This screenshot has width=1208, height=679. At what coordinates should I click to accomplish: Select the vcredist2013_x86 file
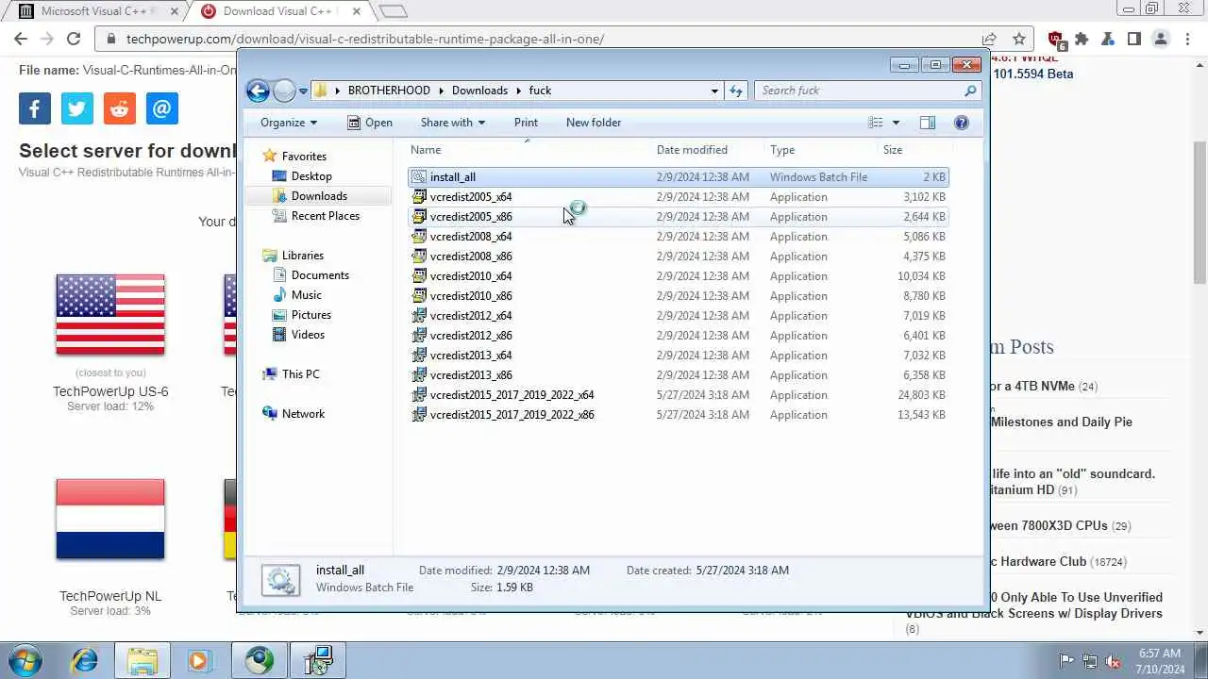point(678,375)
